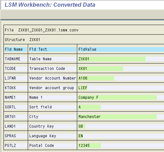Select the PSTLZ field name cell
Image resolution: width=164 pixels, height=152 pixels.
tap(16, 146)
